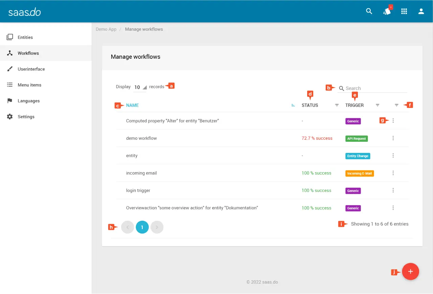The image size is (433, 294).
Task: Open the TRIGGER column filter icon
Action: coord(378,105)
